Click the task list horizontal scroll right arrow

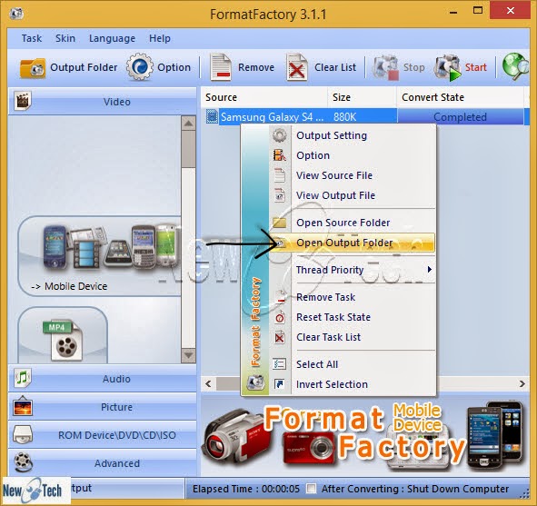coord(522,383)
